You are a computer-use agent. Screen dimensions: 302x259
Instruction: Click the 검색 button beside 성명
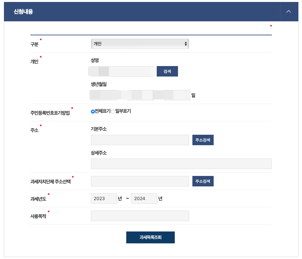(x=167, y=71)
